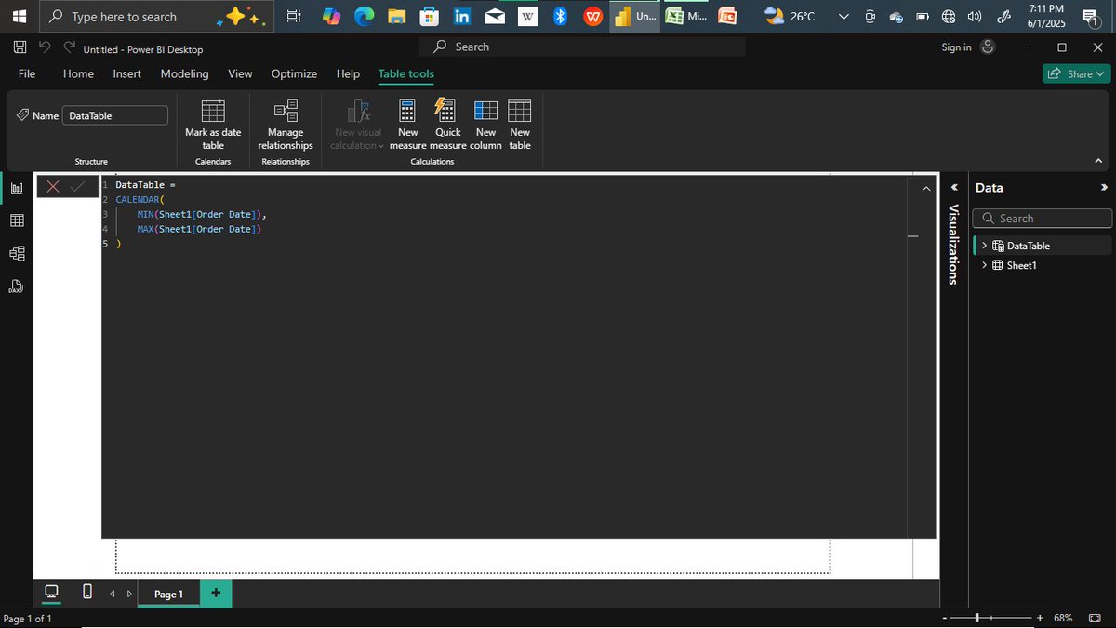Image resolution: width=1116 pixels, height=628 pixels.
Task: Open the View ribbon tab
Action: (x=240, y=73)
